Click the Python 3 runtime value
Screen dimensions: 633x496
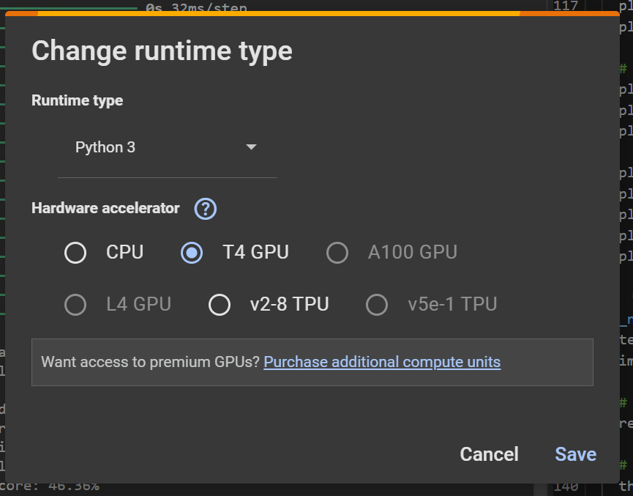click(105, 147)
